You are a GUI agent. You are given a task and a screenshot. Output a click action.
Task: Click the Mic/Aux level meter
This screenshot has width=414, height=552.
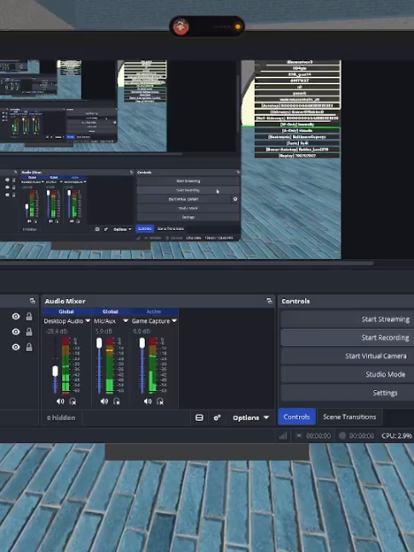[x=110, y=365]
